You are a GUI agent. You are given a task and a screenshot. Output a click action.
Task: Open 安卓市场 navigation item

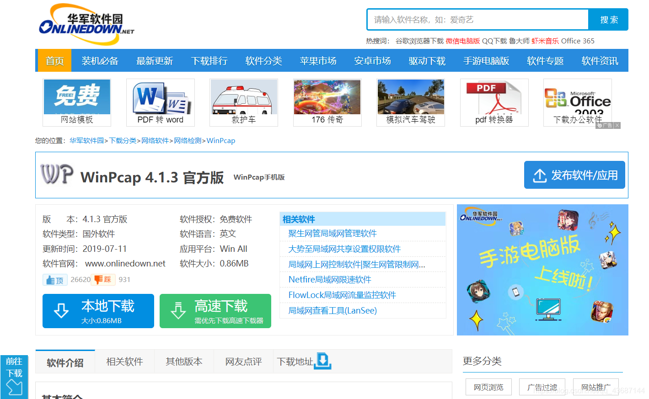point(373,61)
